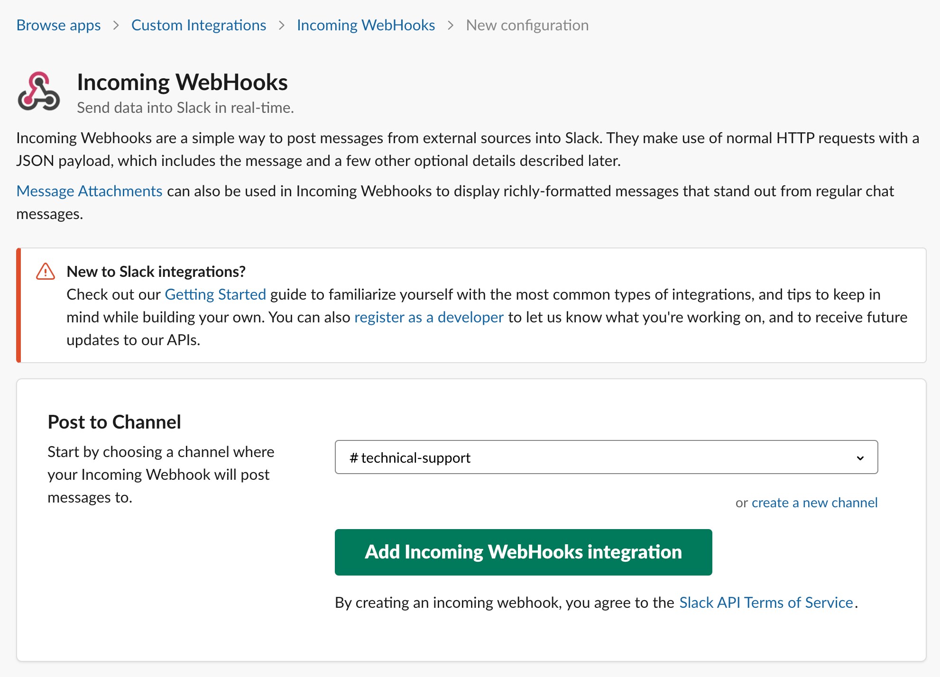Go to Incoming WebHooks via breadcrumb

click(366, 25)
